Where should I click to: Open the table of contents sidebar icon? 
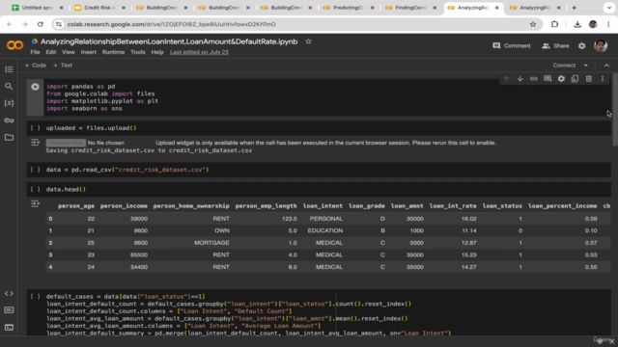[9, 69]
